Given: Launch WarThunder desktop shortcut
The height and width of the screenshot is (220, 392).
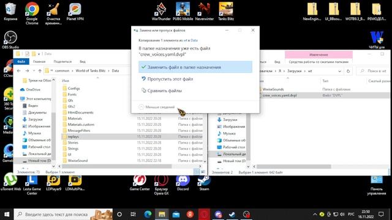Looking at the screenshot, I should (161, 12).
